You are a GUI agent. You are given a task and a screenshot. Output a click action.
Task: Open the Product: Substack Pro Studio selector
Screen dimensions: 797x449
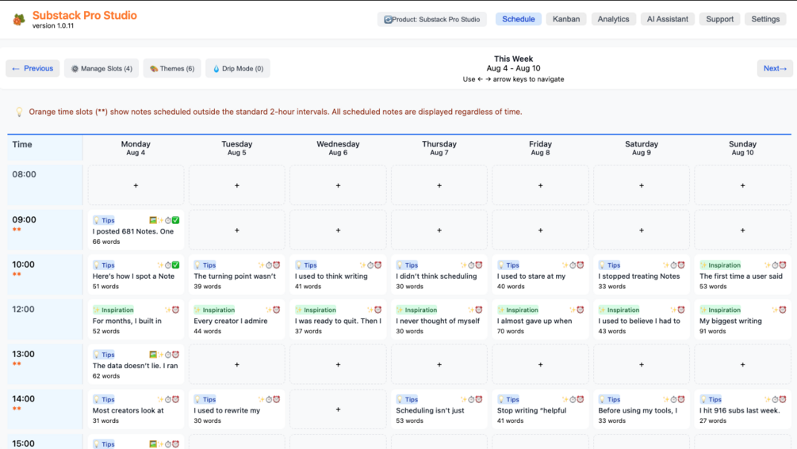pyautogui.click(x=432, y=19)
